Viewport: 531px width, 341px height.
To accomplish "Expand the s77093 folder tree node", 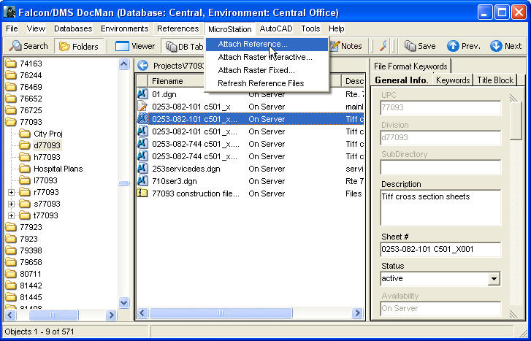I will 12,204.
